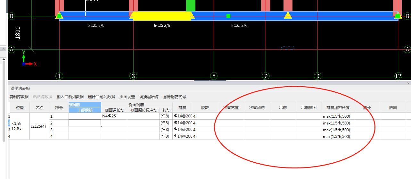Click axis bubble 3 at canvas bottom
Image resolution: width=411 pixels, height=179 pixels.
pyautogui.click(x=133, y=76)
